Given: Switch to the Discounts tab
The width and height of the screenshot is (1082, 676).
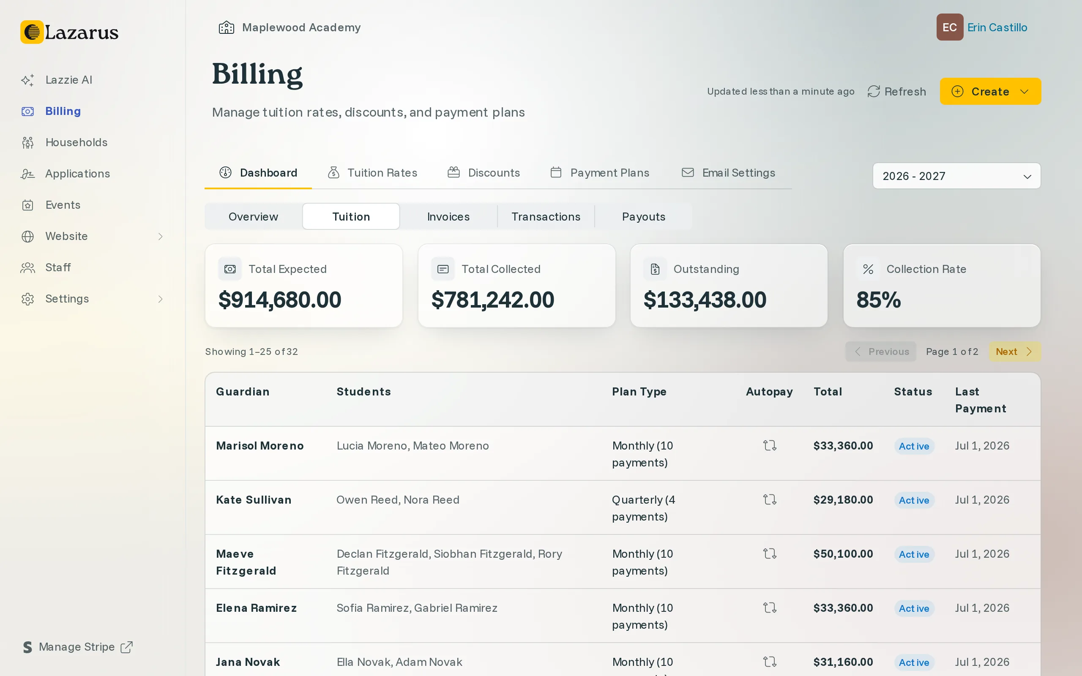Looking at the screenshot, I should 484,172.
